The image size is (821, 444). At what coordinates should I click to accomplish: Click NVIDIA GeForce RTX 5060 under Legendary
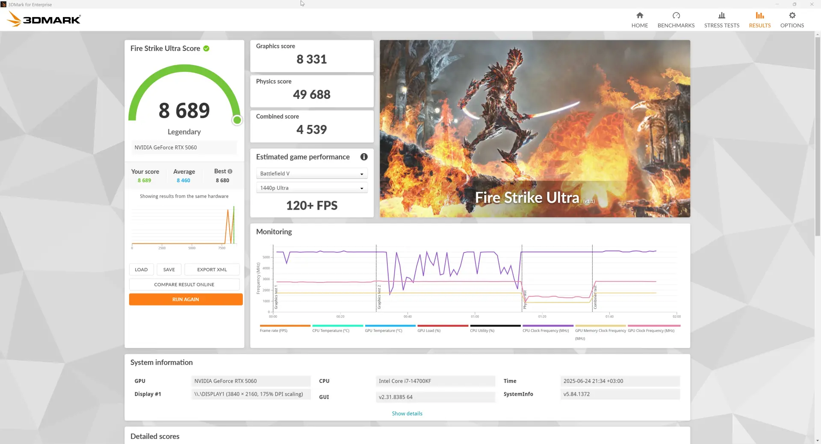(184, 148)
